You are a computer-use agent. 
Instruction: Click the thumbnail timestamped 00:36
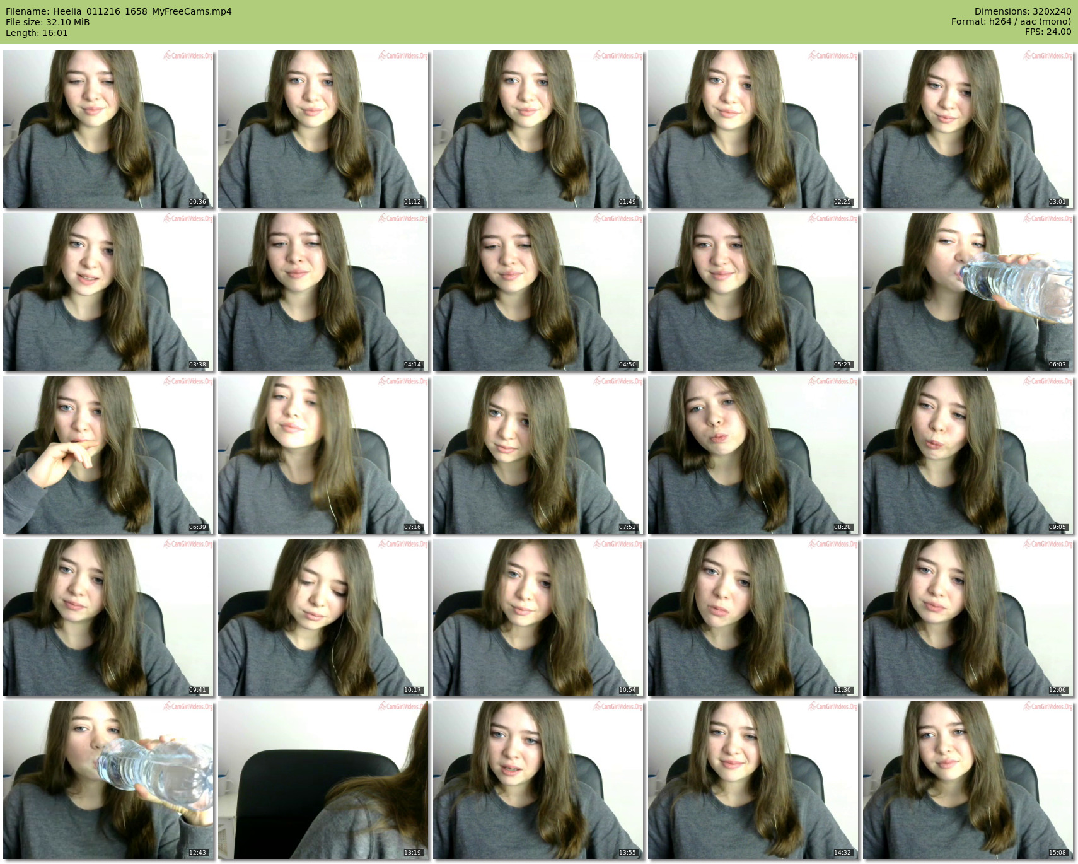(x=108, y=129)
